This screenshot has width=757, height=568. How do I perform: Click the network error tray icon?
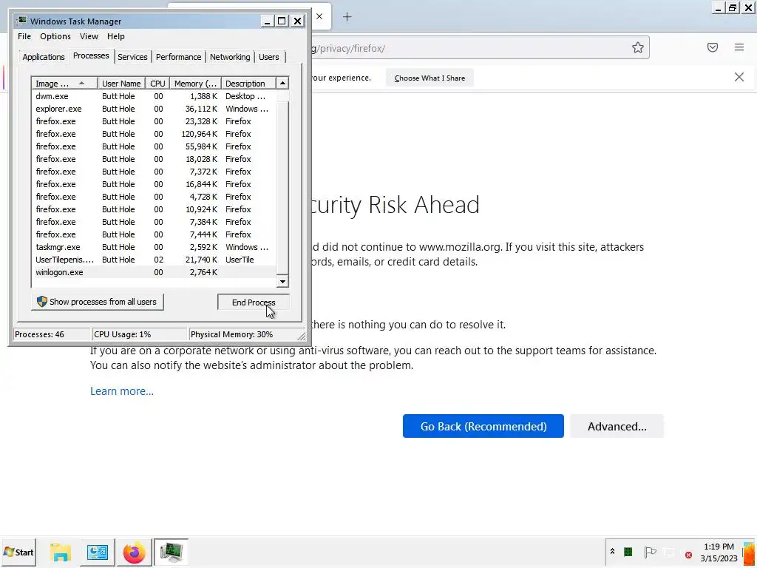tap(688, 555)
